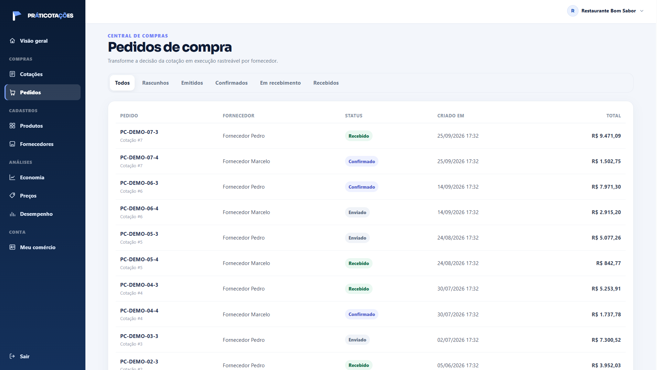Open Economia analysis page

[43, 177]
